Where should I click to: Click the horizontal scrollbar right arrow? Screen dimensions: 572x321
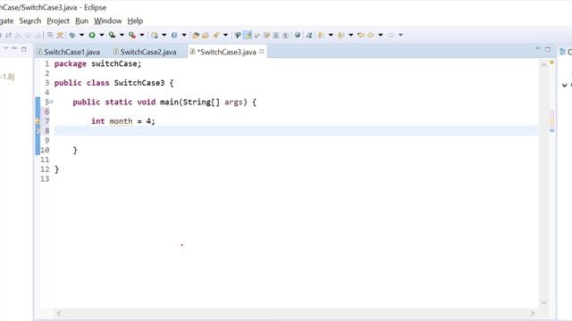tap(533, 313)
